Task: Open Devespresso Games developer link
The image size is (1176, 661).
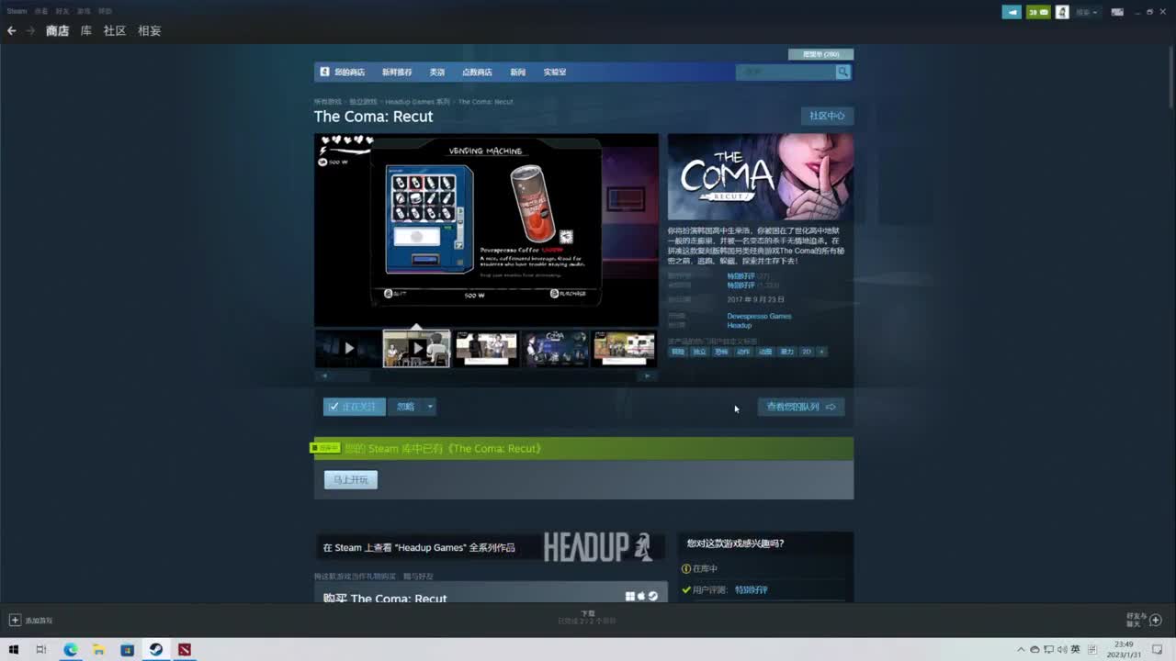Action: click(759, 316)
